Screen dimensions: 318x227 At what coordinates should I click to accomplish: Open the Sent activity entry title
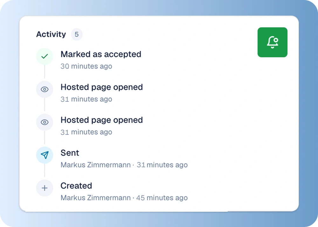(70, 153)
